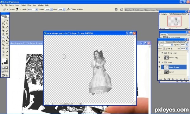Click the foreground color swatch
Screen dimensions: 190x114
pyautogui.click(x=3, y=60)
